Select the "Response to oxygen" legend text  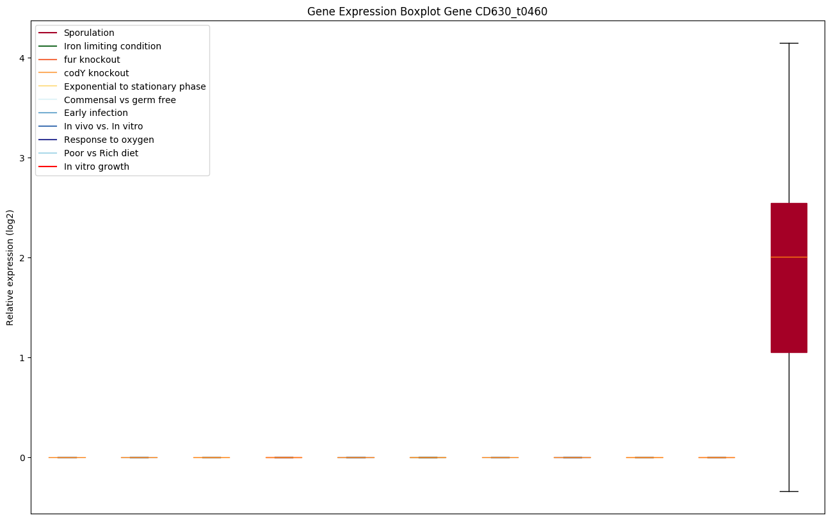[109, 140]
